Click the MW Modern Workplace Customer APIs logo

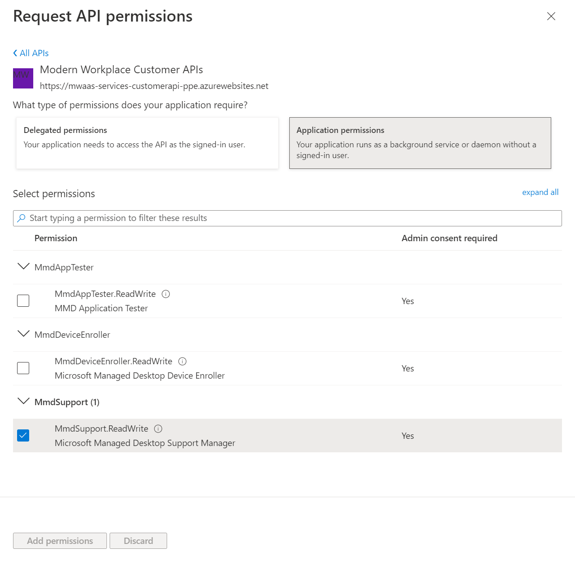point(23,78)
